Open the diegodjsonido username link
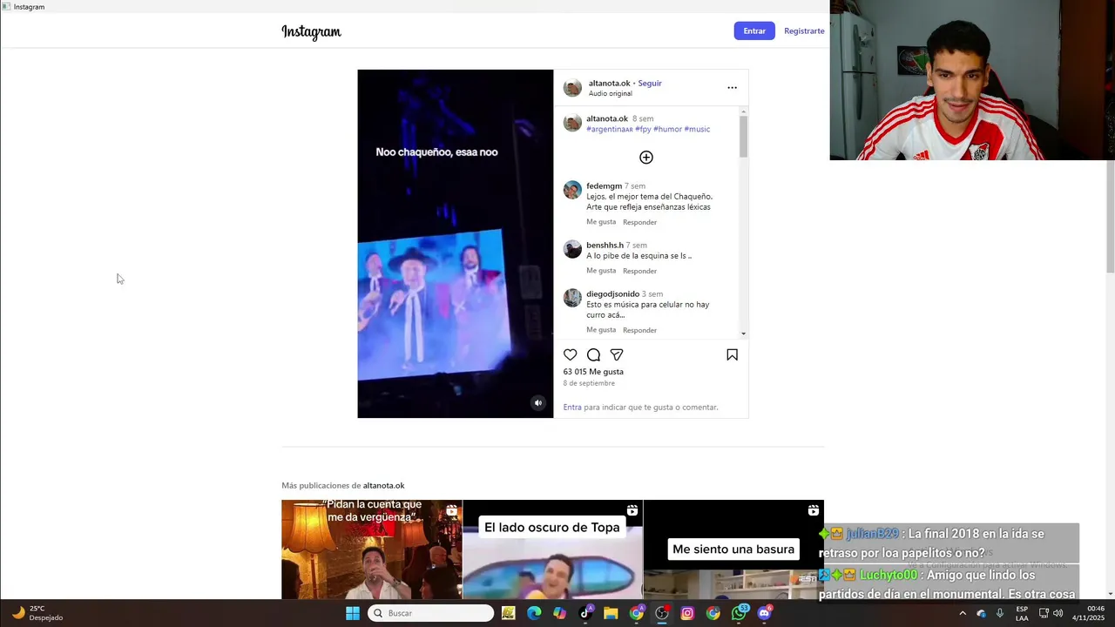Image resolution: width=1115 pixels, height=627 pixels. 612,294
